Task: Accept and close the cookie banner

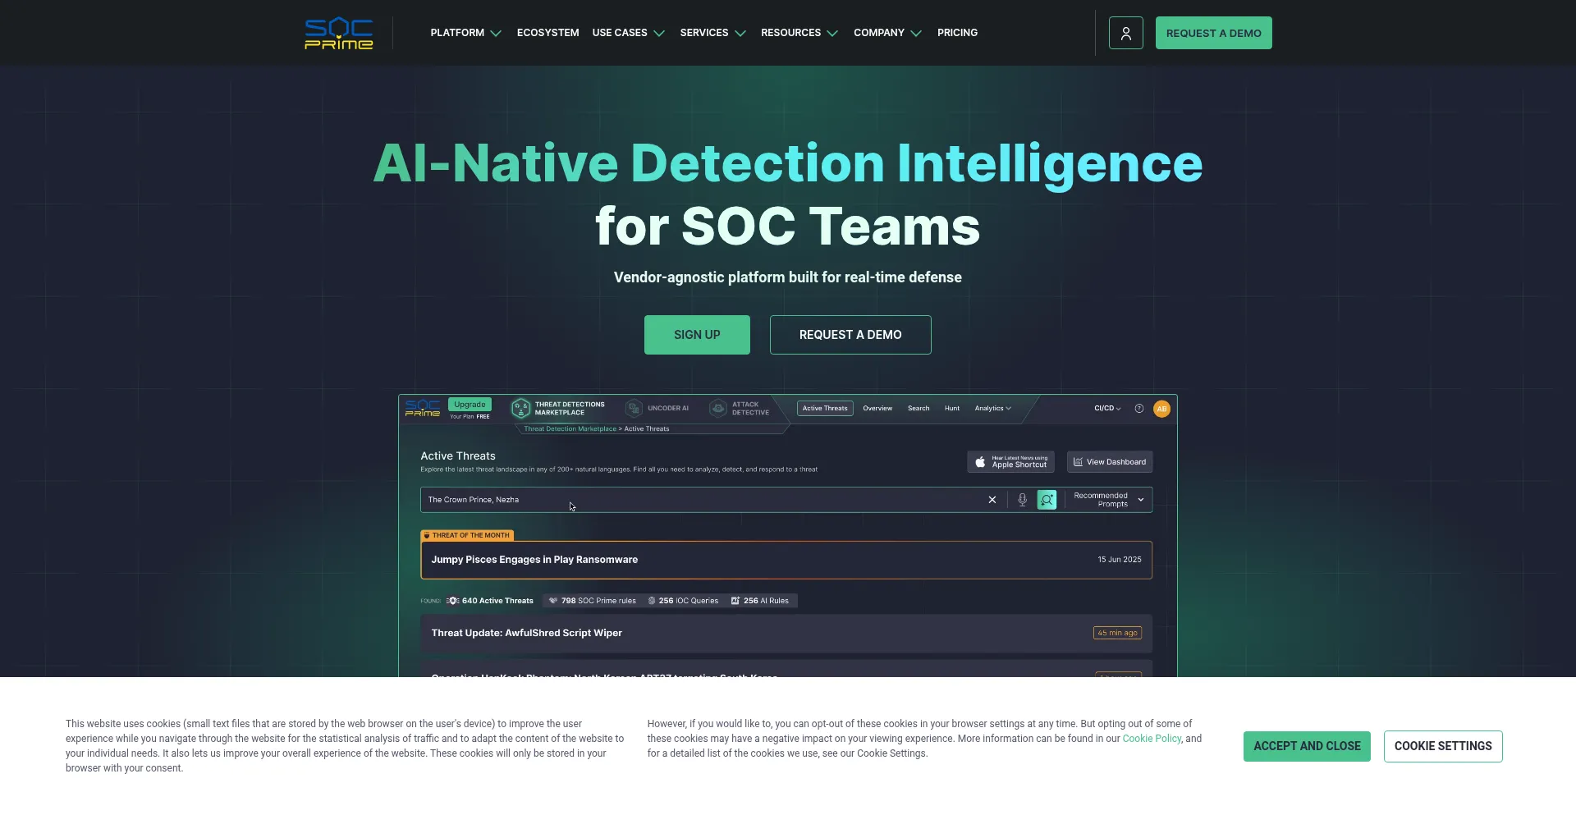Action: pyautogui.click(x=1306, y=746)
